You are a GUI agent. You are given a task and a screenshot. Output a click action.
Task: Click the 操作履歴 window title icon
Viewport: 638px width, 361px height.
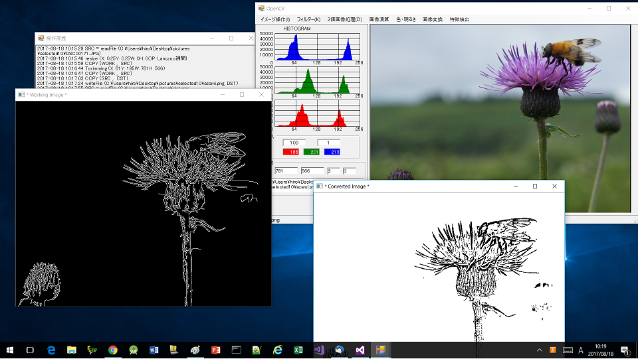tap(41, 38)
